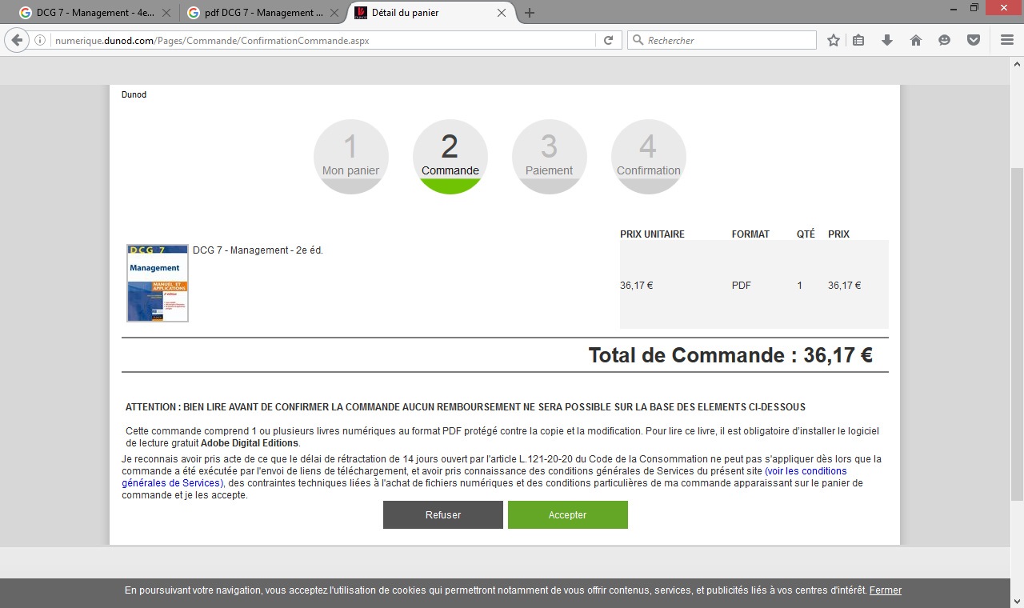Reload the current page

coord(608,40)
